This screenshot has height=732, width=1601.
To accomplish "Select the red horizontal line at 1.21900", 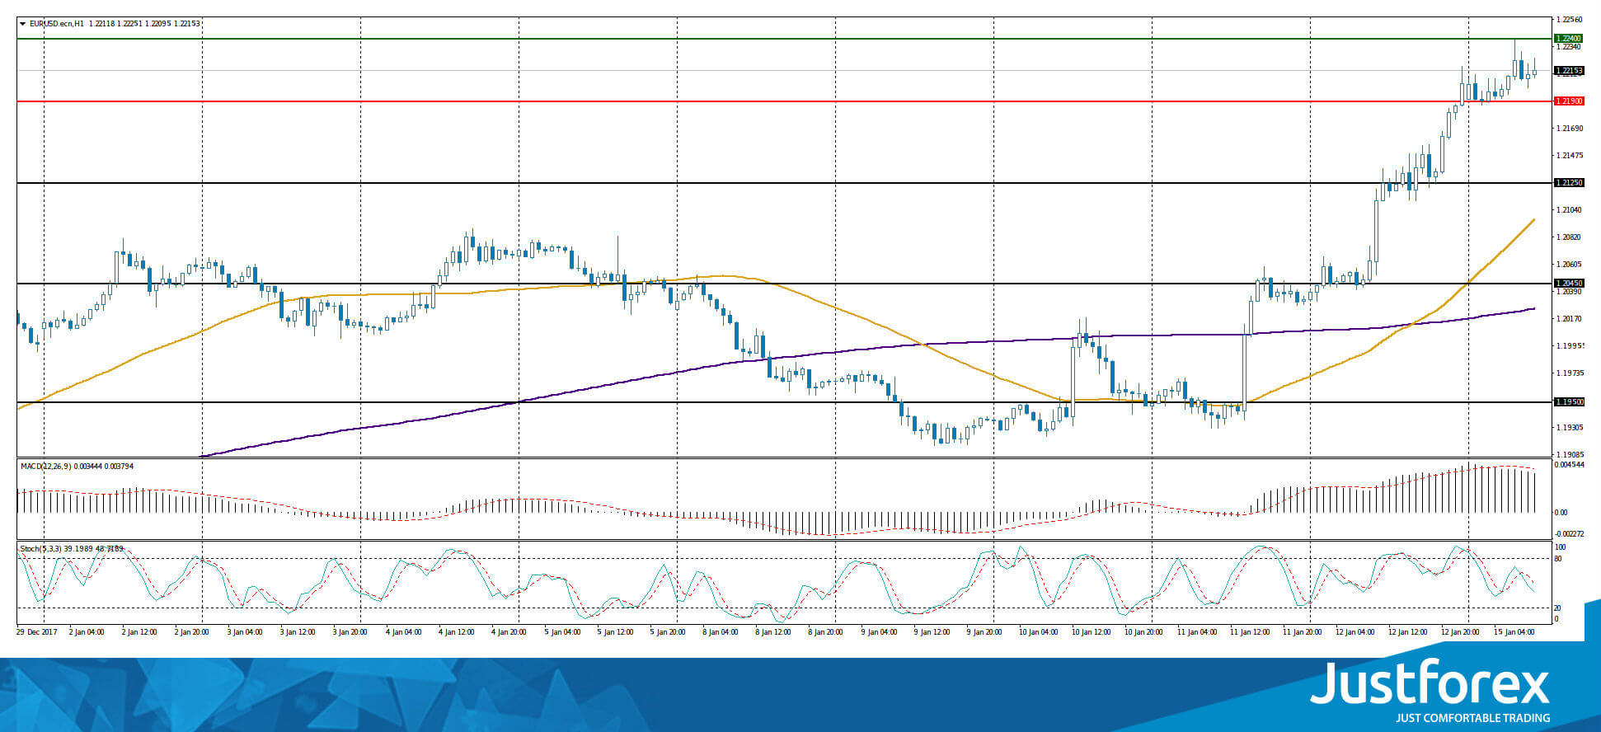I will coord(783,101).
